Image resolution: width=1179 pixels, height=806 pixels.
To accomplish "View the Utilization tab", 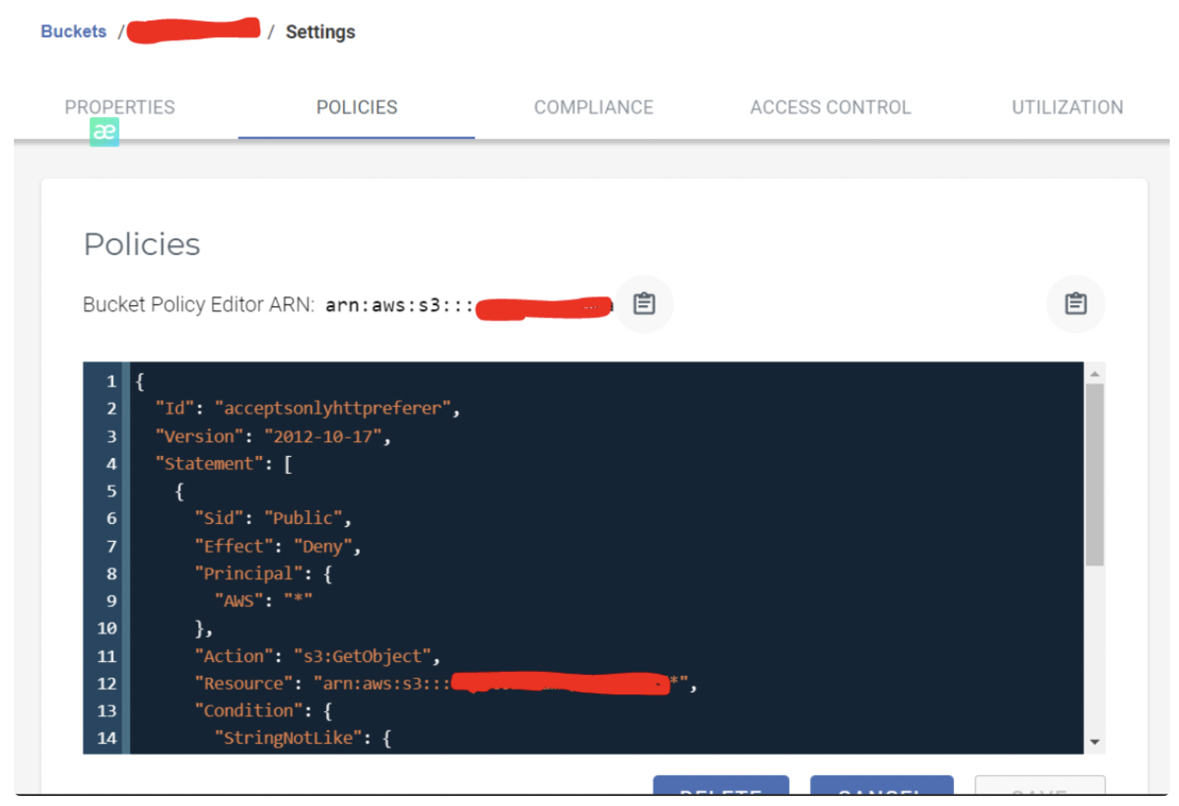I will pyautogui.click(x=1067, y=107).
